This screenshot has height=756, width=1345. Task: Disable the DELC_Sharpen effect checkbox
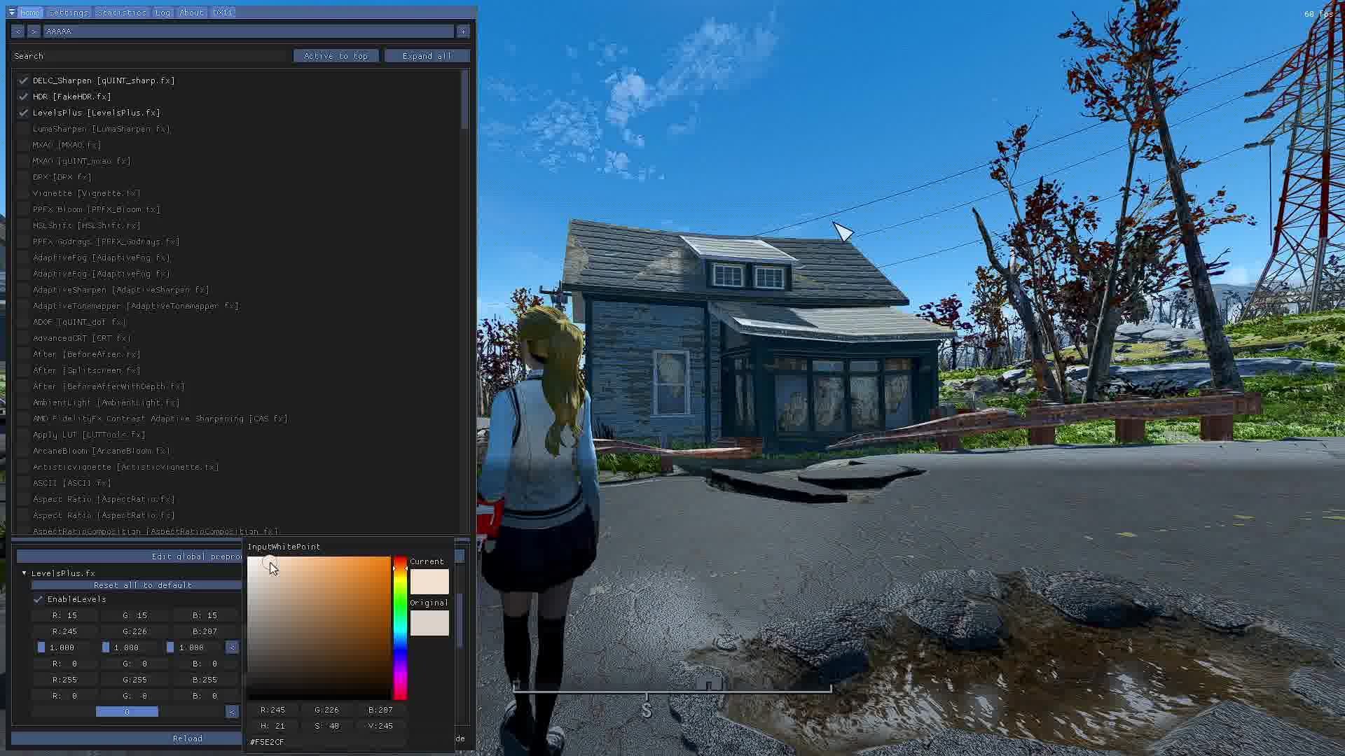(24, 80)
